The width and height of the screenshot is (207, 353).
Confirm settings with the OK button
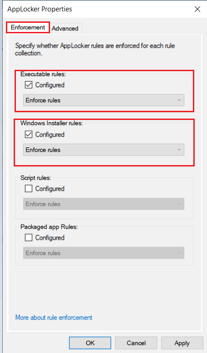(x=90, y=343)
